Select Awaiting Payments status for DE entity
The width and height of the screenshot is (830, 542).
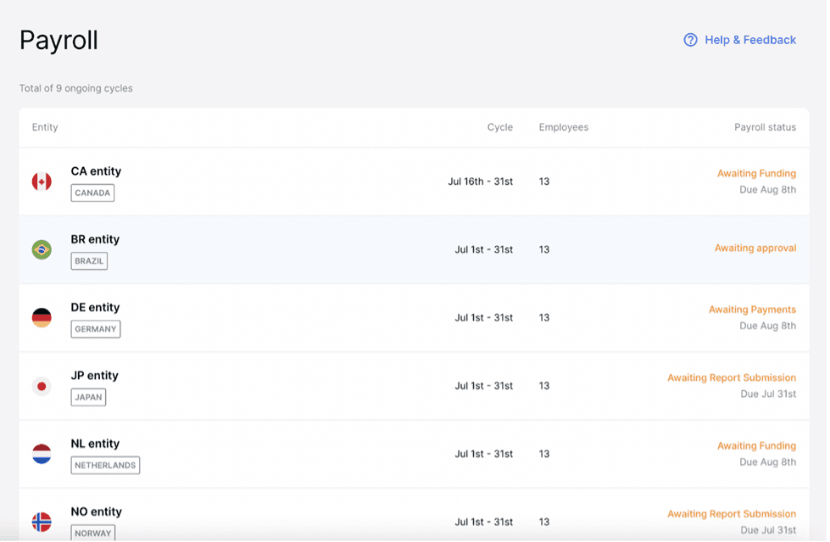pyautogui.click(x=752, y=310)
